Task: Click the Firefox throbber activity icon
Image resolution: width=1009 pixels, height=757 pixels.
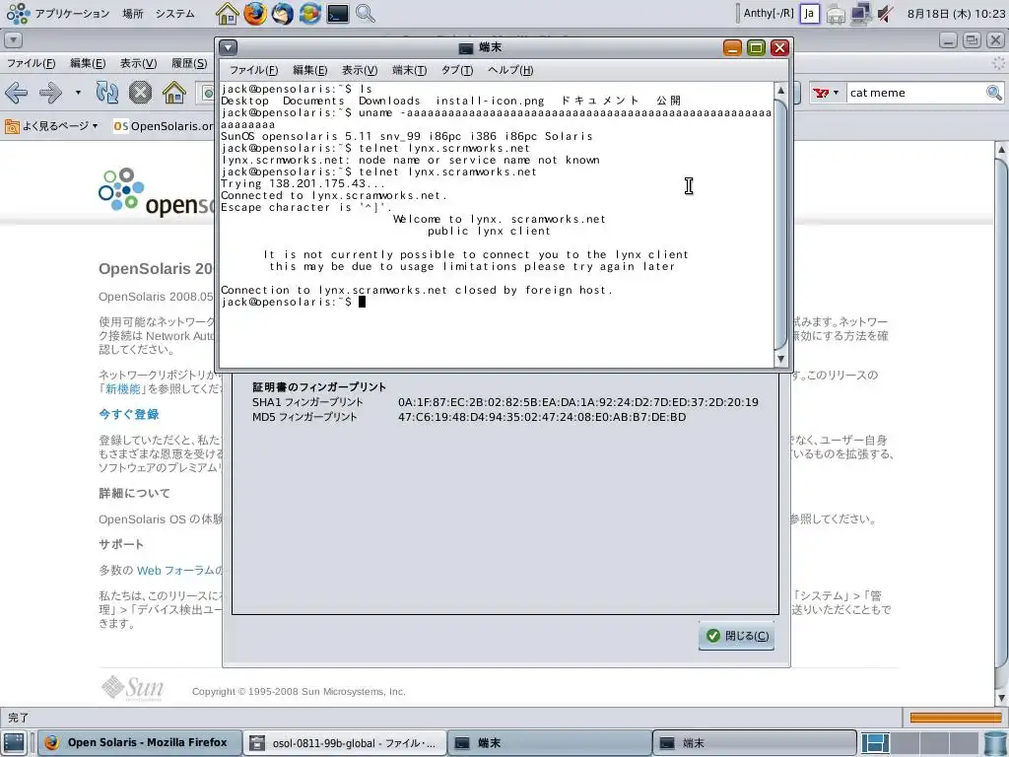Action: pos(998,63)
